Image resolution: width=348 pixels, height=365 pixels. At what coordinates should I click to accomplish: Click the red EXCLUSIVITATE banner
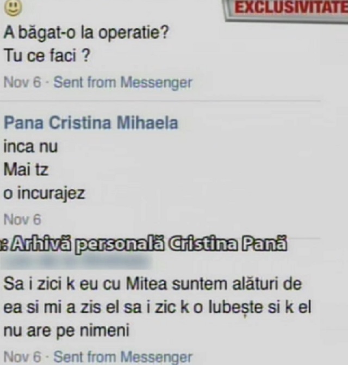[288, 9]
